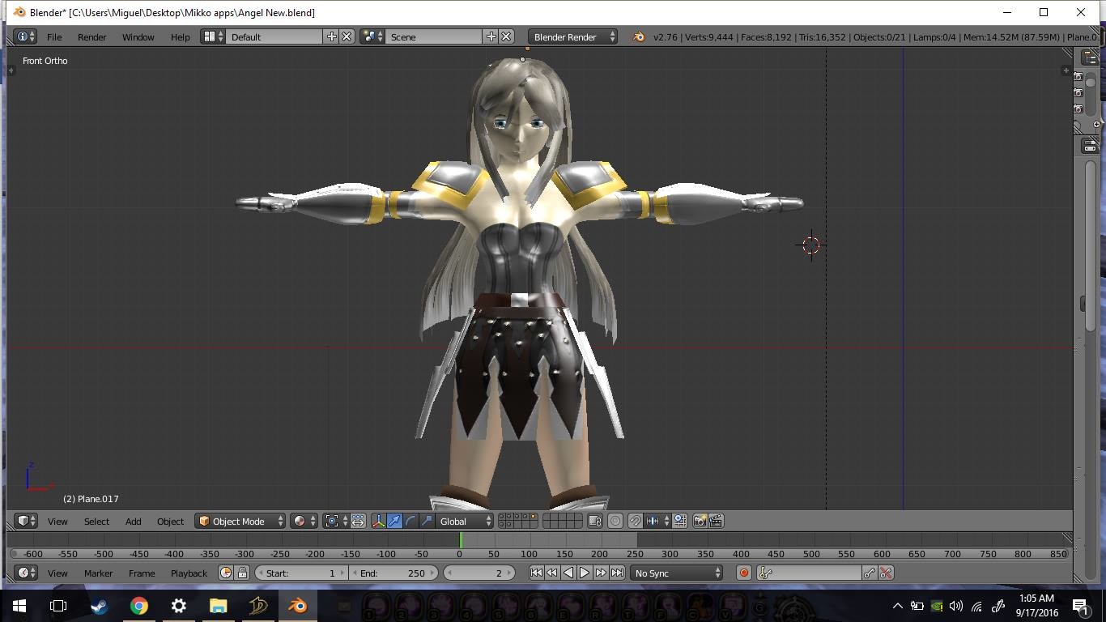Viewport: 1106px width, 622px height.
Task: Open the timeline Frame menu
Action: click(142, 573)
